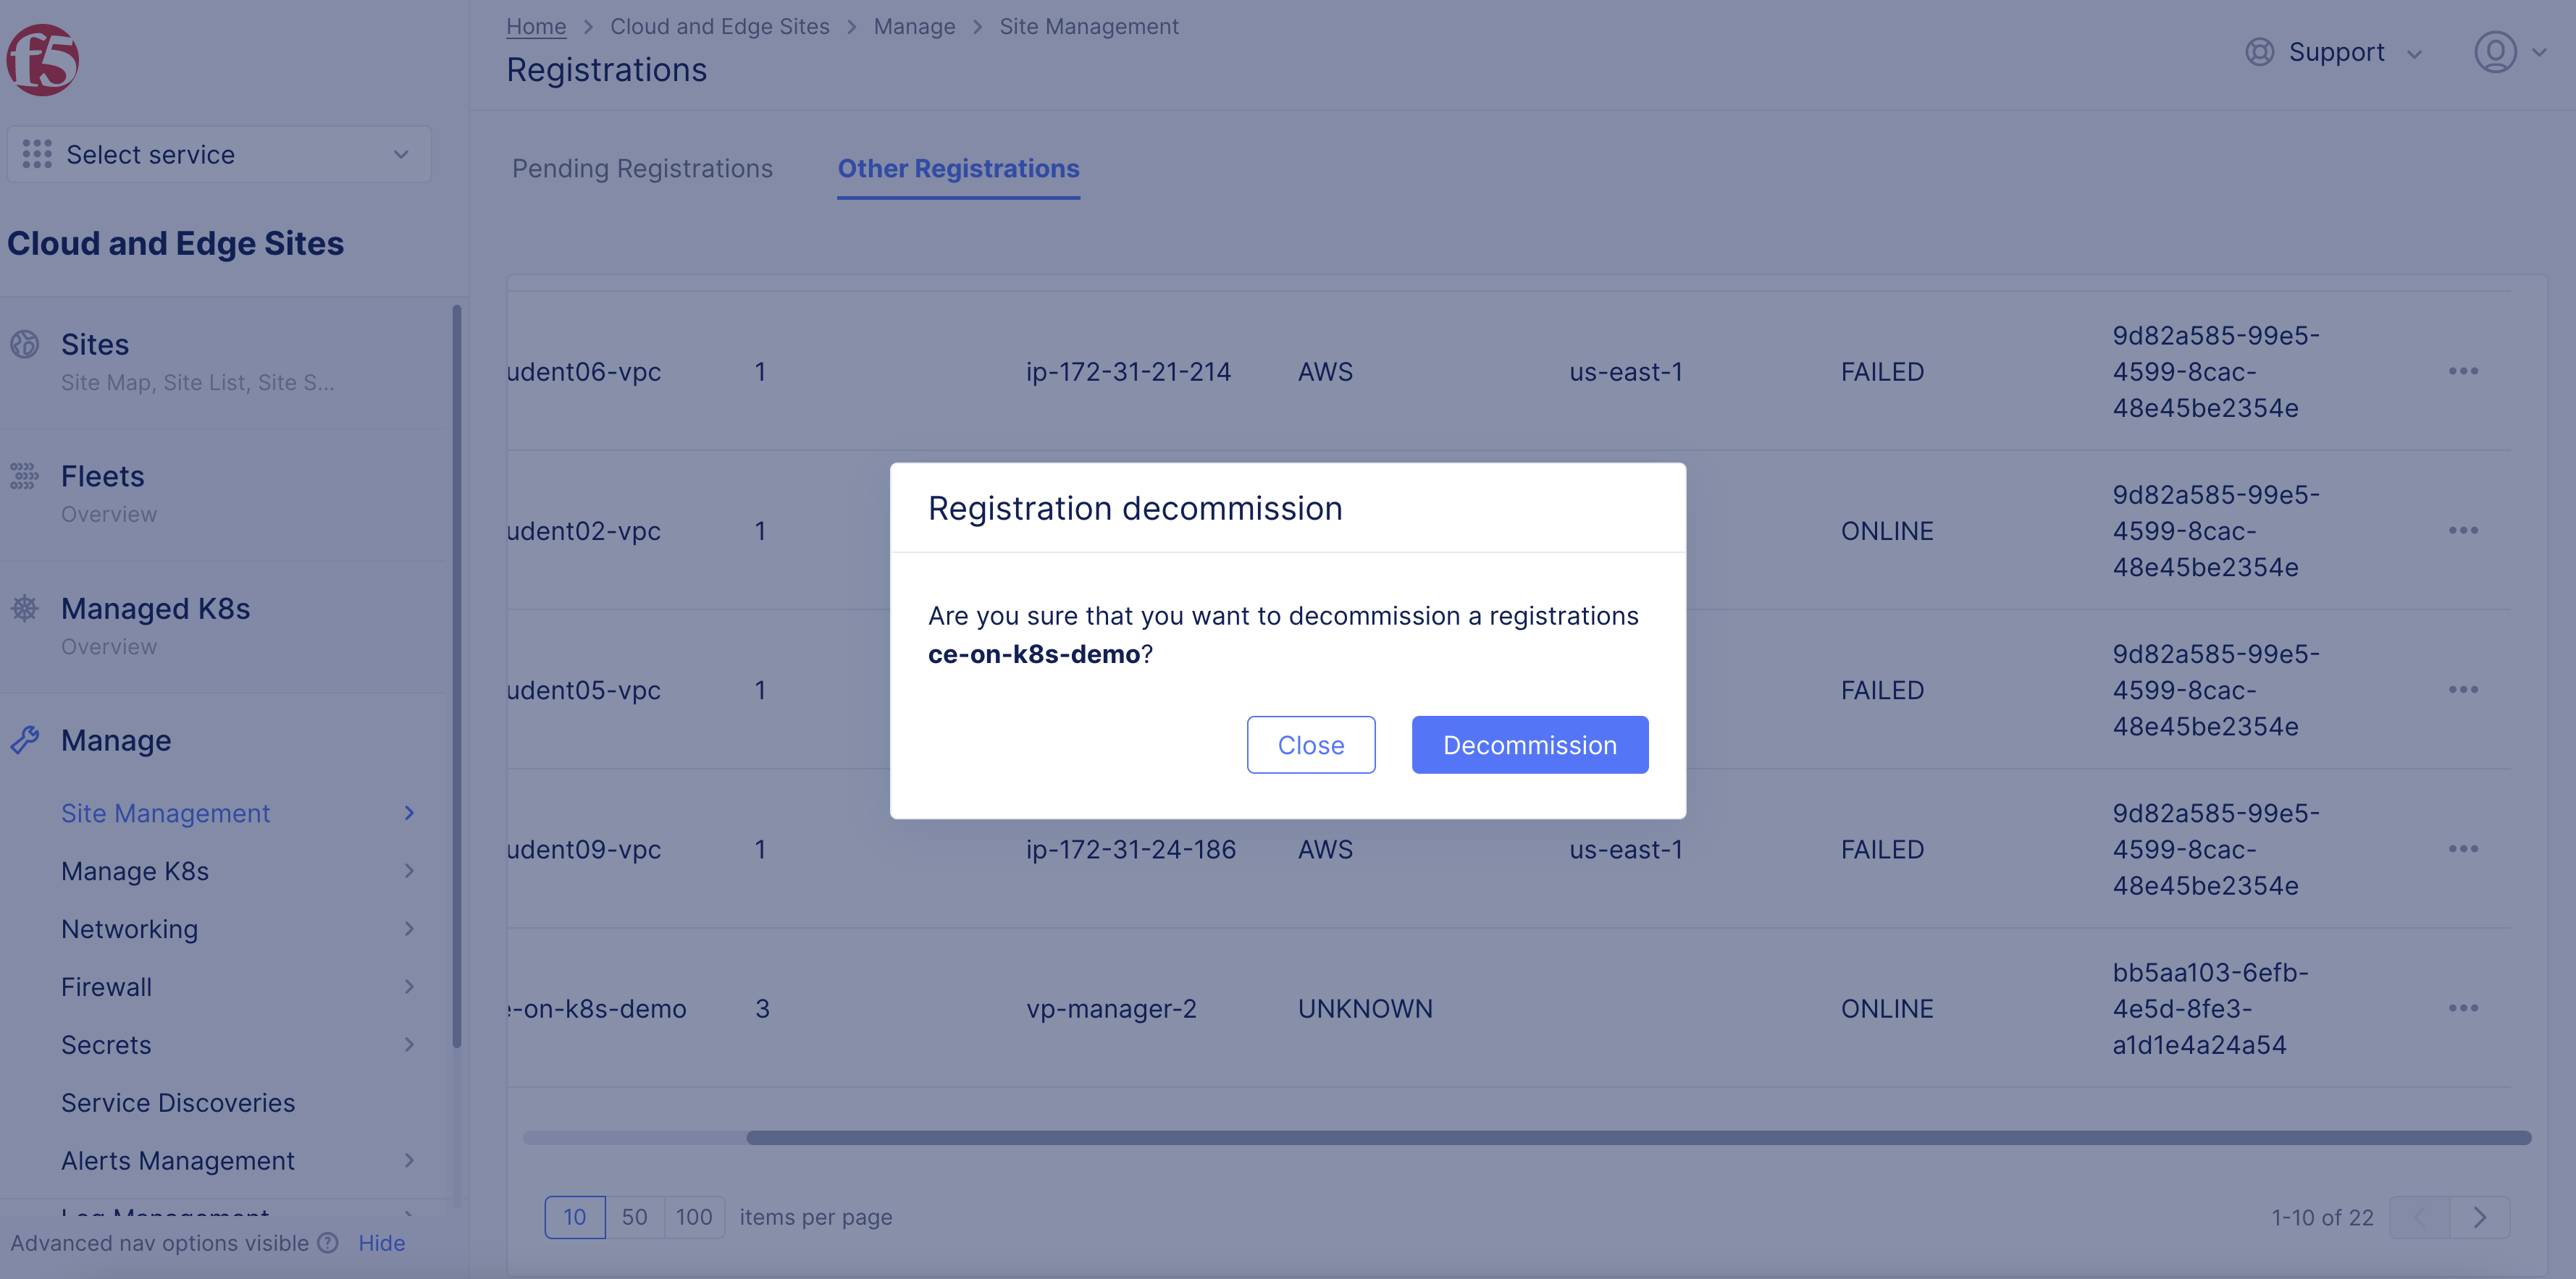The width and height of the screenshot is (2576, 1279).
Task: Go to next page arrow
Action: 2480,1217
